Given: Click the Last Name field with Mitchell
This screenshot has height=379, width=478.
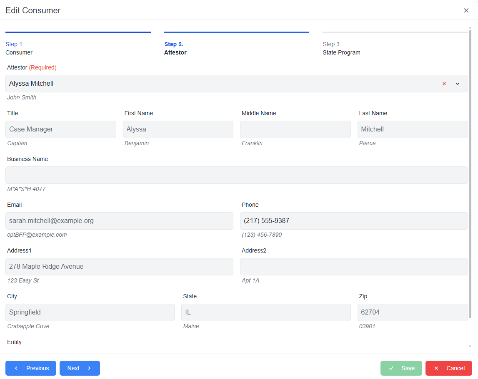Looking at the screenshot, I should coord(413,129).
